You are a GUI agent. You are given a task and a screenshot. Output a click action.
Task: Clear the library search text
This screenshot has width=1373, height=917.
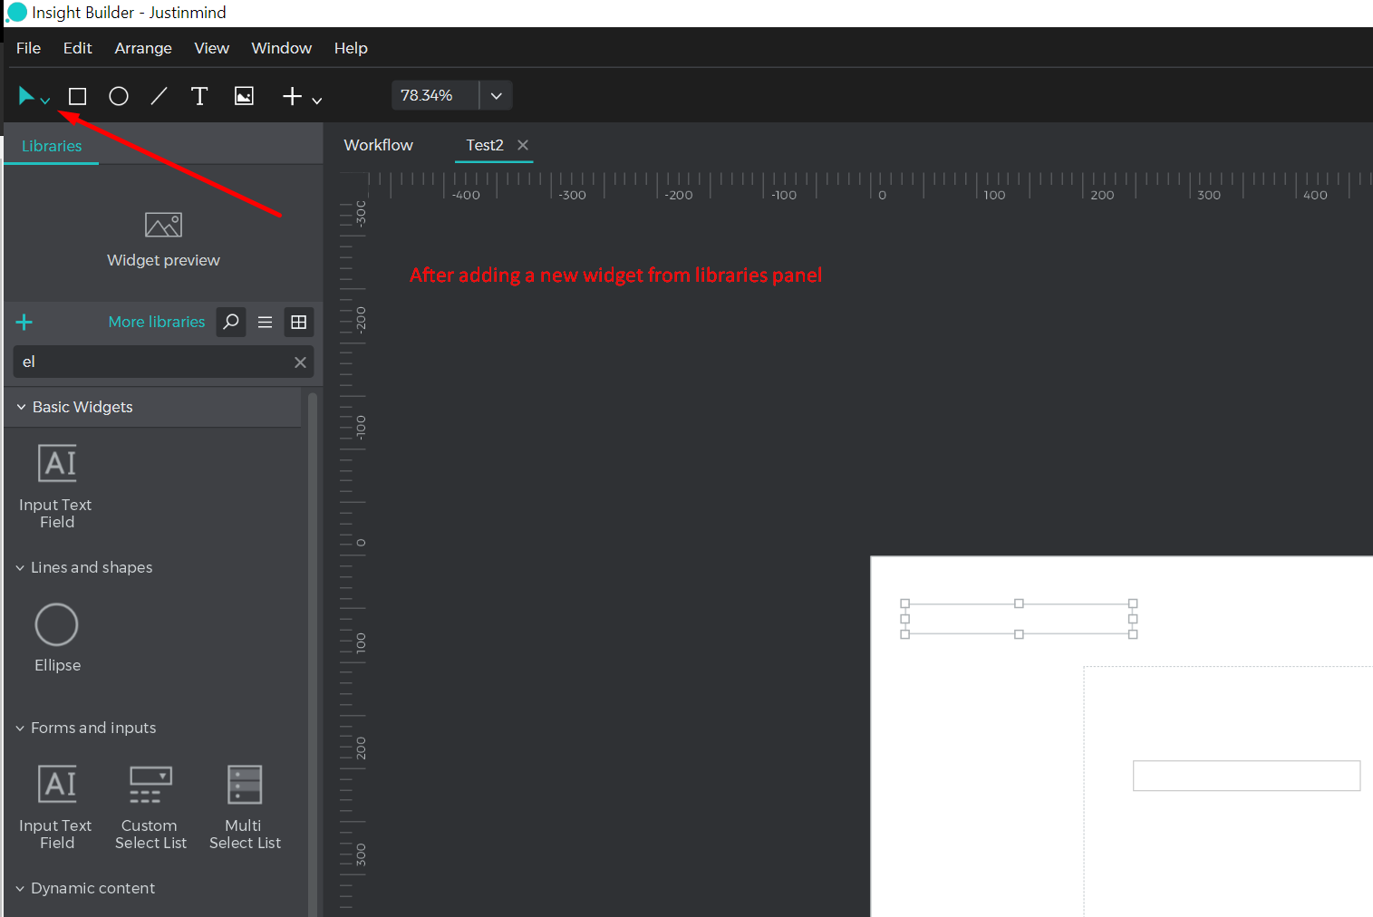[300, 362]
